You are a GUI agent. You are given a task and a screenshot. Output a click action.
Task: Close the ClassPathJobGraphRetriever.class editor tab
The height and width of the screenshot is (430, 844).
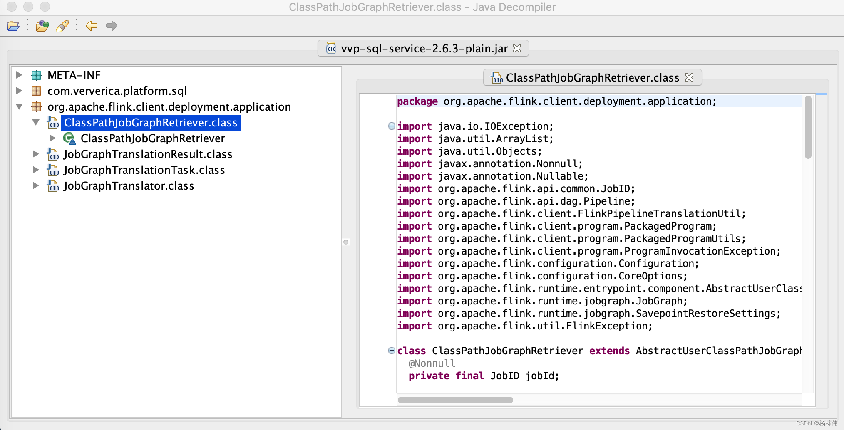tap(689, 78)
